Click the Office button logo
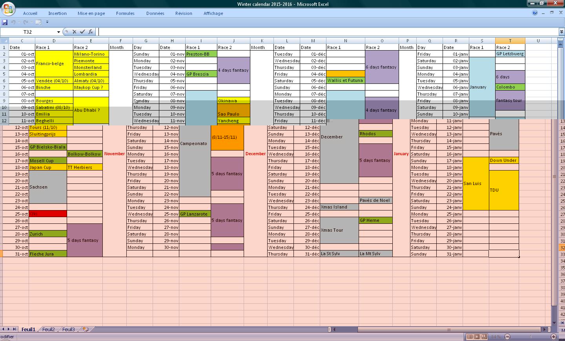This screenshot has width=565, height=341. [8, 9]
